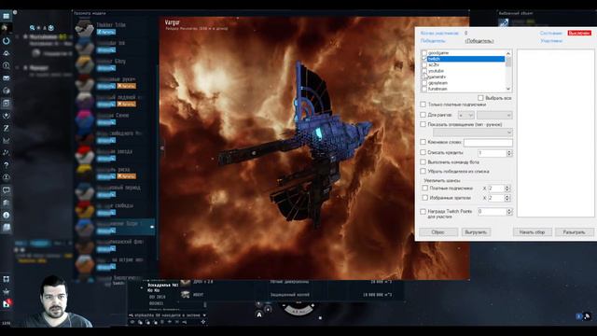
Task: Click the 'Сброс' button
Action: pyautogui.click(x=438, y=232)
